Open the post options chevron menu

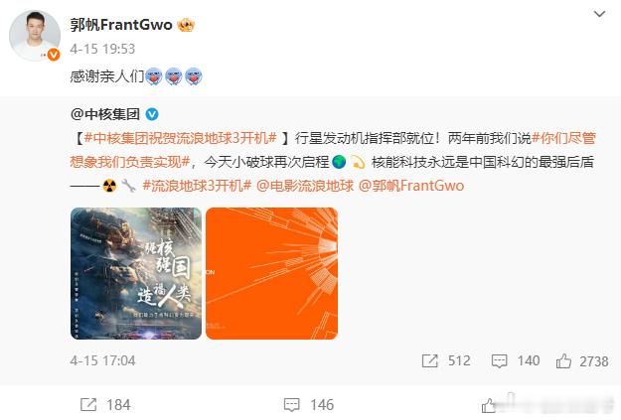tap(599, 14)
